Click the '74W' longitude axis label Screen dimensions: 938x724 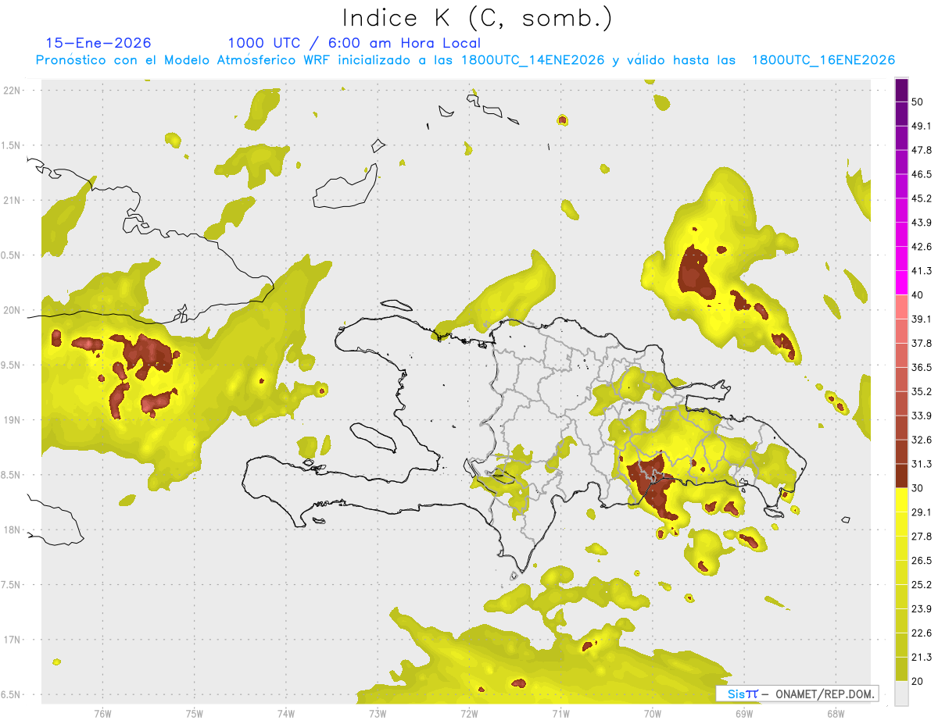285,714
